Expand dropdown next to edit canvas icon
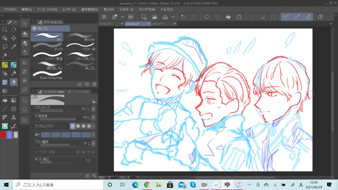338x190 pixels. click(123, 17)
